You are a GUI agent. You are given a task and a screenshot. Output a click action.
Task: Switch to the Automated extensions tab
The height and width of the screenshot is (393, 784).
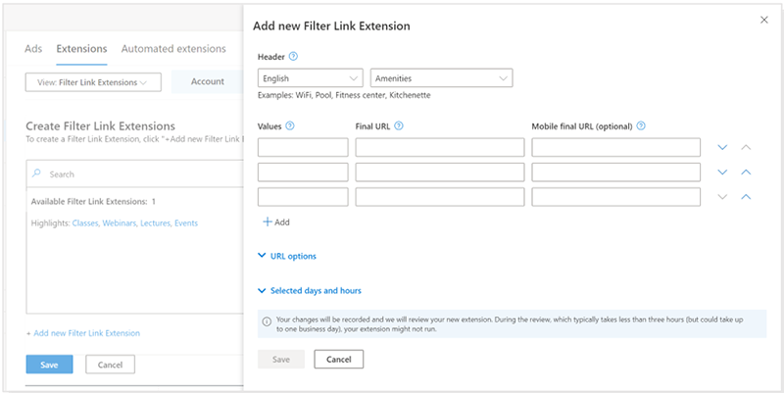coord(173,48)
